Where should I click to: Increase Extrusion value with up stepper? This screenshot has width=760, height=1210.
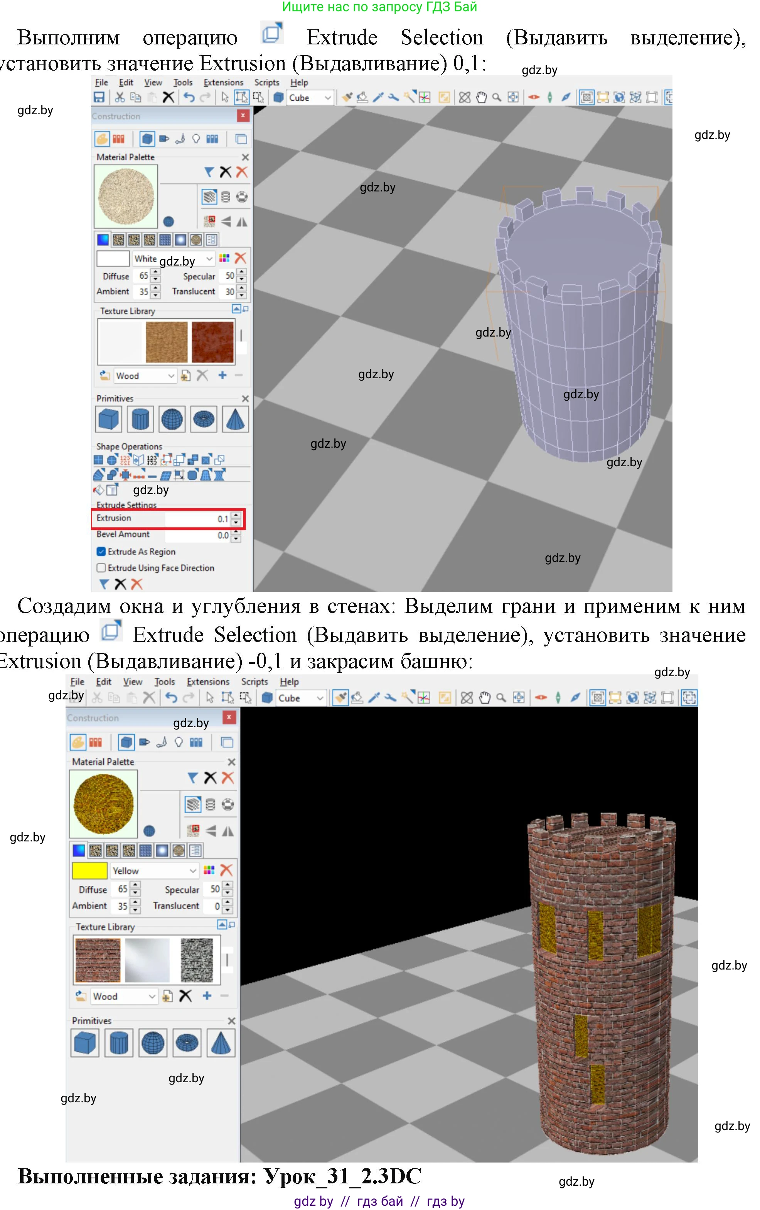pyautogui.click(x=236, y=516)
